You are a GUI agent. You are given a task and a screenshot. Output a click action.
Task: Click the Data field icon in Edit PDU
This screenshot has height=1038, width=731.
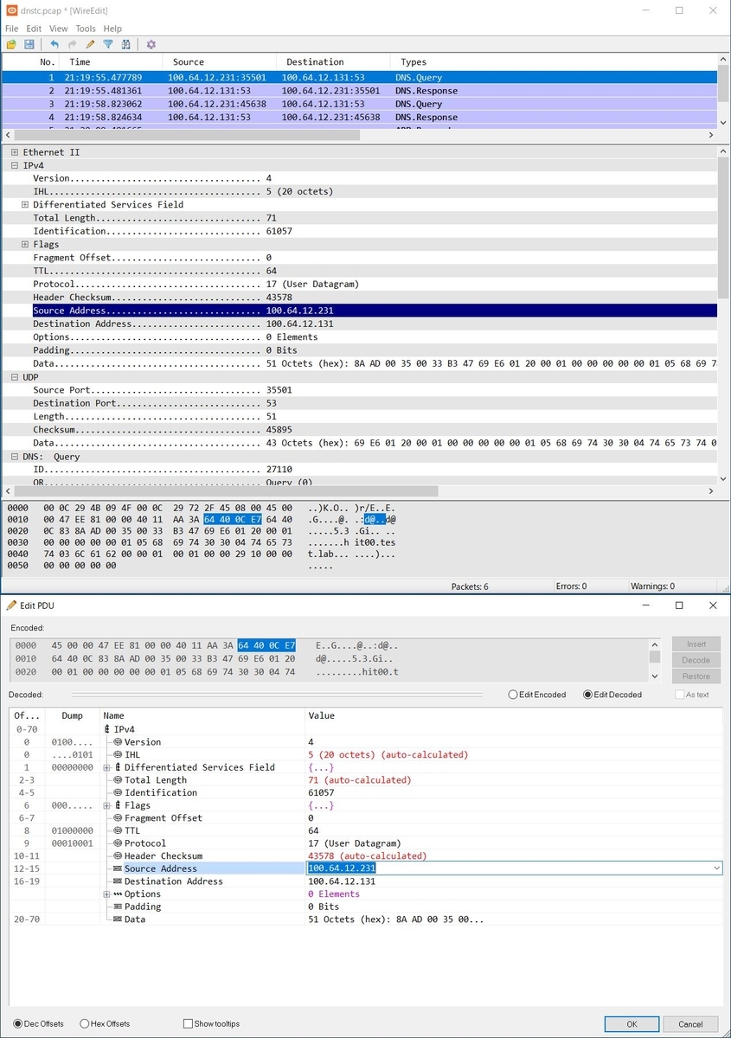point(118,919)
